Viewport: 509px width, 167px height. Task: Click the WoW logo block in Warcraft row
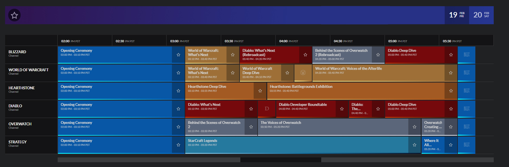(x=303, y=73)
